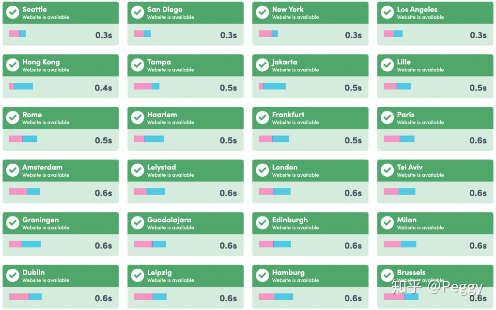This screenshot has height=310, width=496.
Task: Click the Milan checkmark icon
Action: coord(387,223)
